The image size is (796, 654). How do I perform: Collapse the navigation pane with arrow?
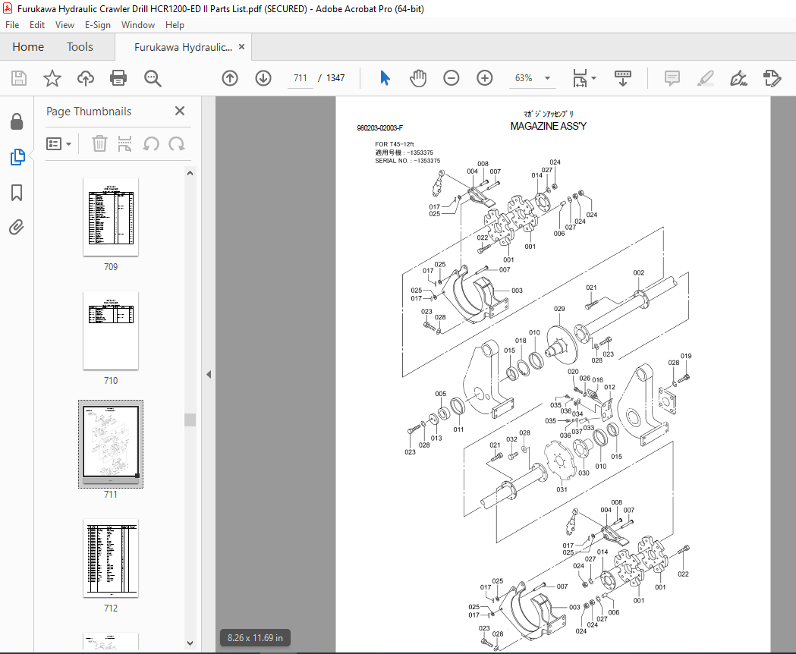[209, 375]
